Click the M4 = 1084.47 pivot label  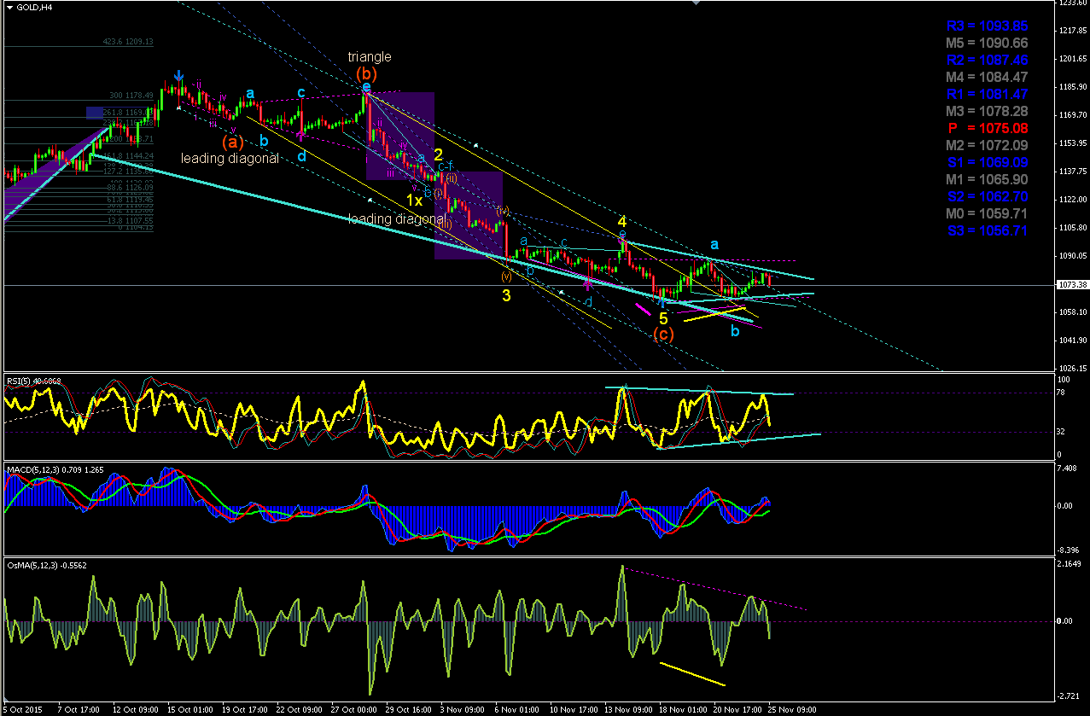coord(988,77)
